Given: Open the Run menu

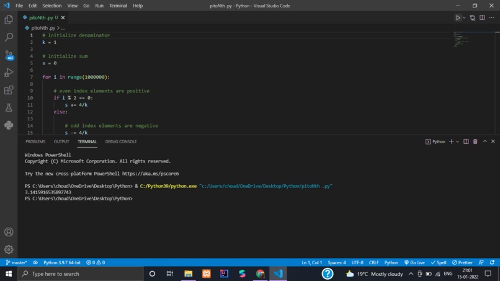Looking at the screenshot, I should click(x=99, y=6).
